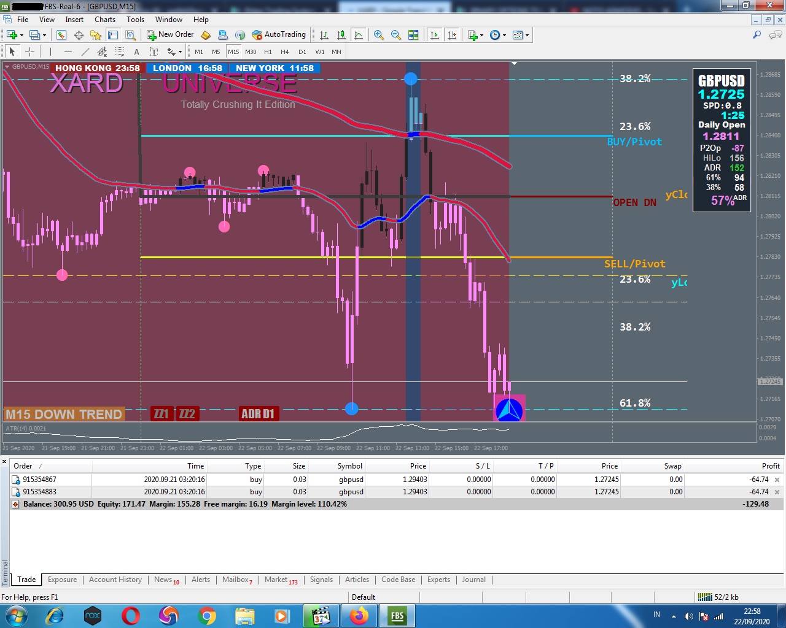Switch to Account History tab
The image size is (786, 628).
point(115,580)
